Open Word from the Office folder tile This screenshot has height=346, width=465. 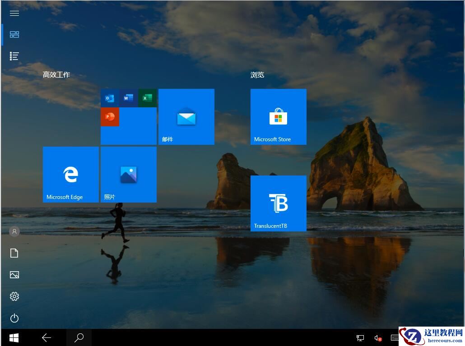pyautogui.click(x=128, y=97)
